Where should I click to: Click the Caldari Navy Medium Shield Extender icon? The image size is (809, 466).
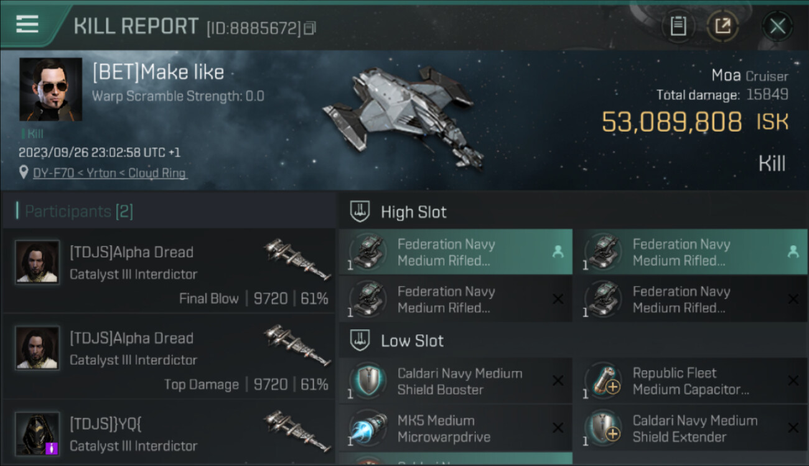tap(603, 428)
